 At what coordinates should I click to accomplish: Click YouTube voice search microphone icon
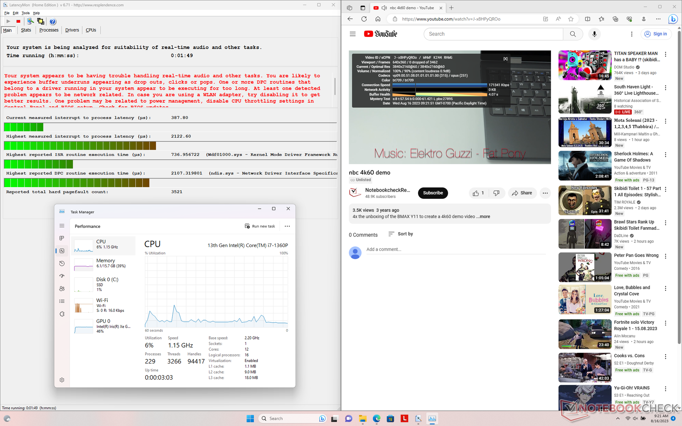(x=594, y=34)
